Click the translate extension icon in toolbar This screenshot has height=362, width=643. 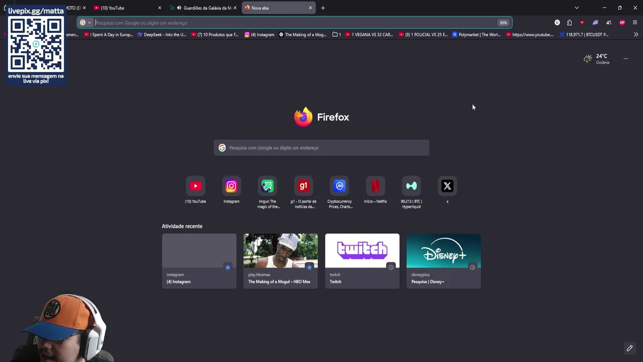coord(608,23)
